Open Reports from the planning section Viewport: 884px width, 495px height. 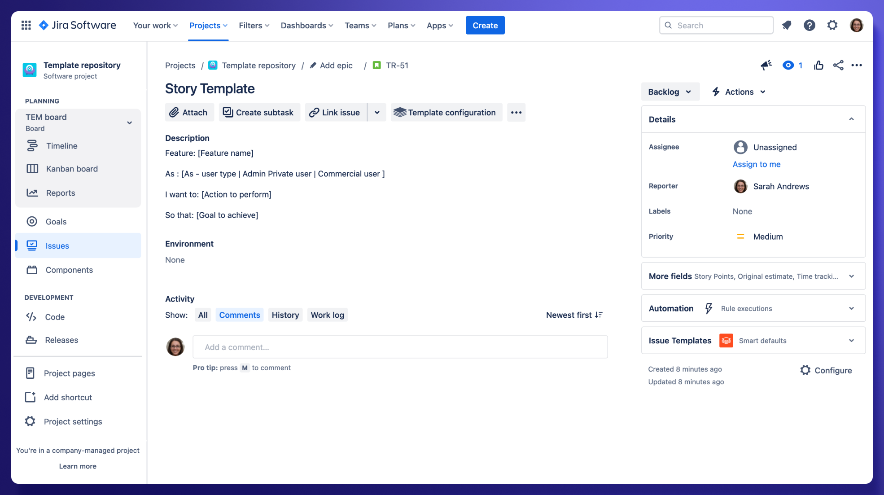(60, 193)
